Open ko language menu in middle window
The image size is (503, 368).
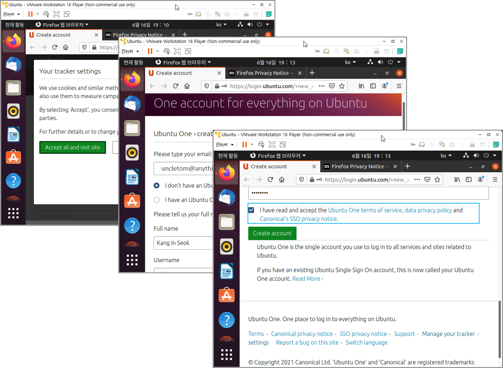tap(351, 62)
